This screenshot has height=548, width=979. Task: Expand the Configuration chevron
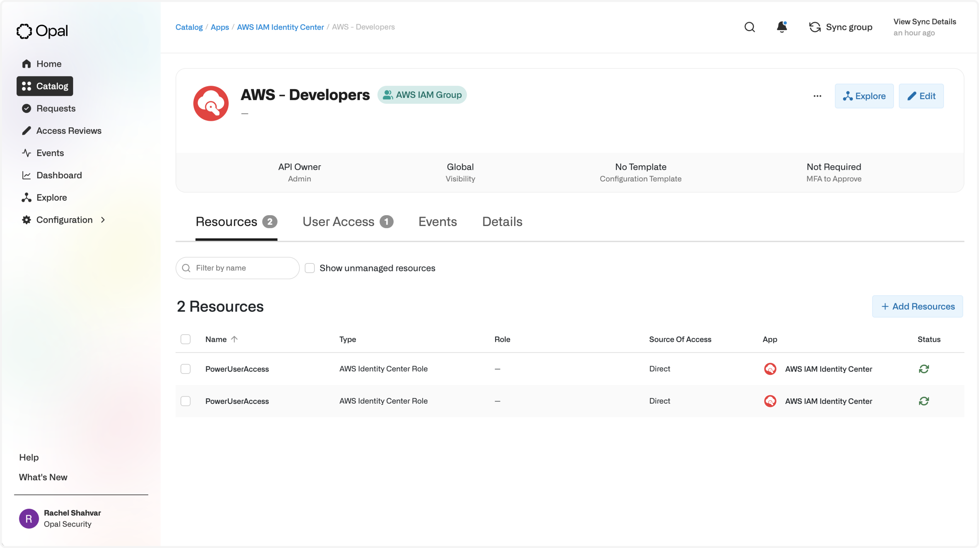[x=103, y=220]
